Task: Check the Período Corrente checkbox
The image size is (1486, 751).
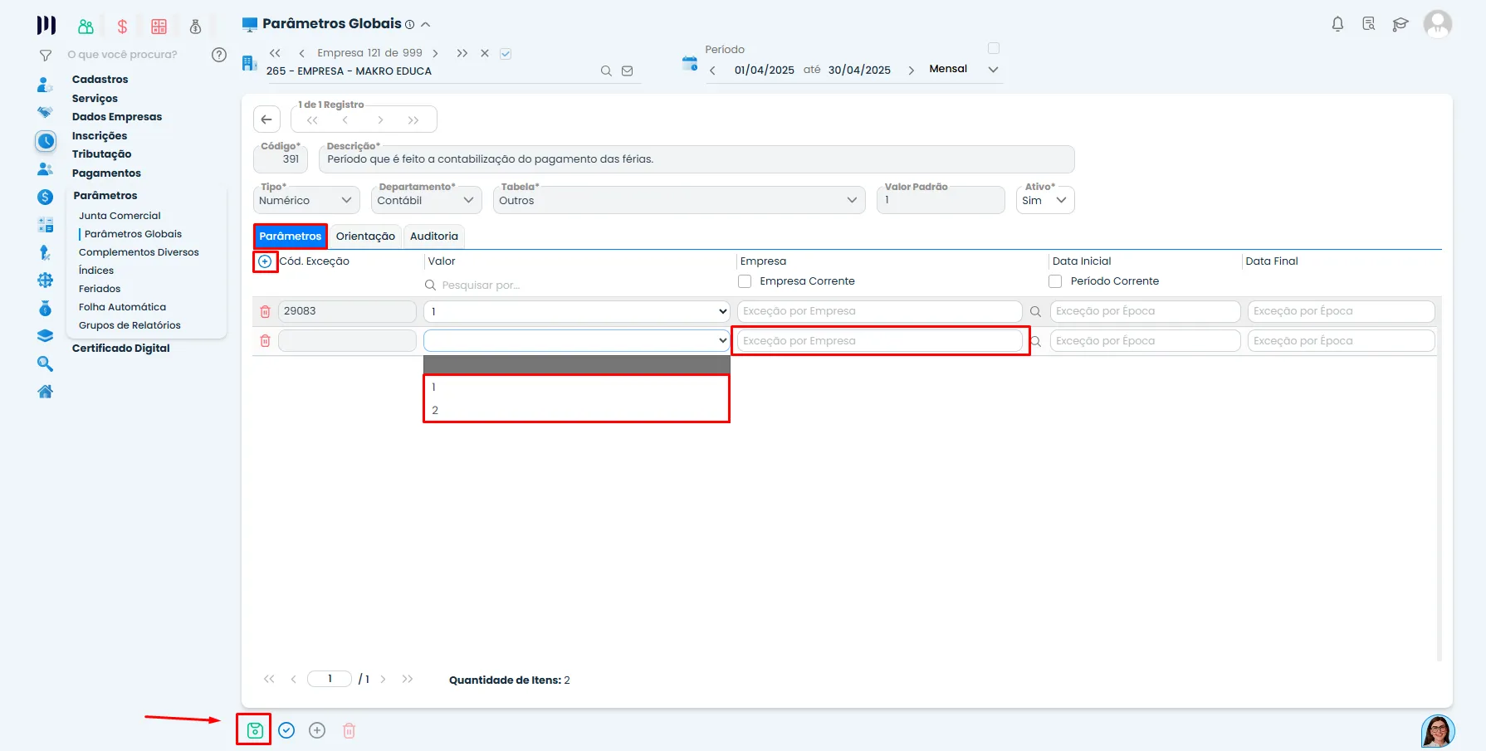Action: 1055,281
